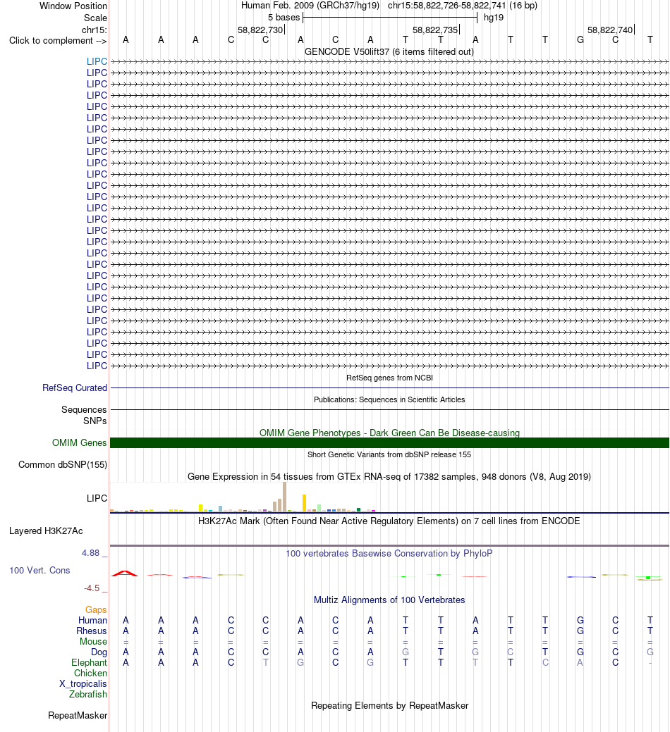Click the 'Dog' alignment row label
670x732 pixels.
click(99, 652)
